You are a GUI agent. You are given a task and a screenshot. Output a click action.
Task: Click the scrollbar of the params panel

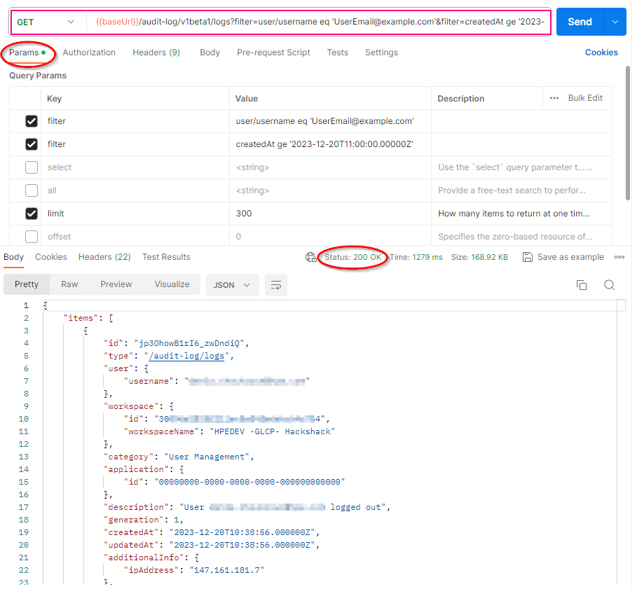coord(628,134)
